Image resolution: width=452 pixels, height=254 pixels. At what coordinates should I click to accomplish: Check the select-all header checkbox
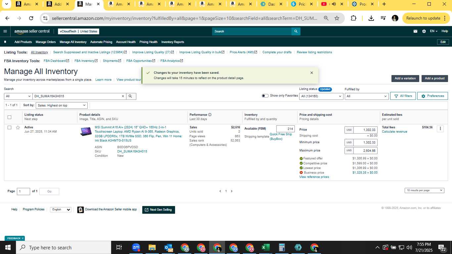[9, 117]
